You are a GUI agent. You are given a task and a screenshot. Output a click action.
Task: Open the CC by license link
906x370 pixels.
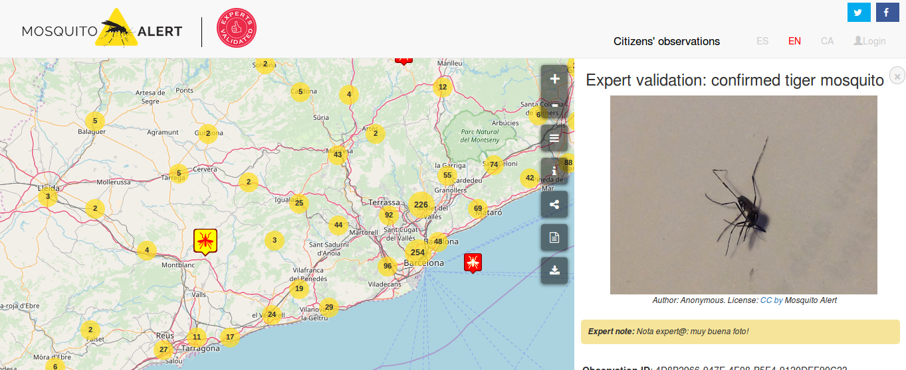(x=771, y=300)
